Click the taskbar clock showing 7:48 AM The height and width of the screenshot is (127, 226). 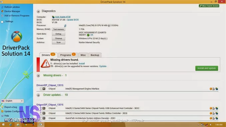(x=219, y=125)
